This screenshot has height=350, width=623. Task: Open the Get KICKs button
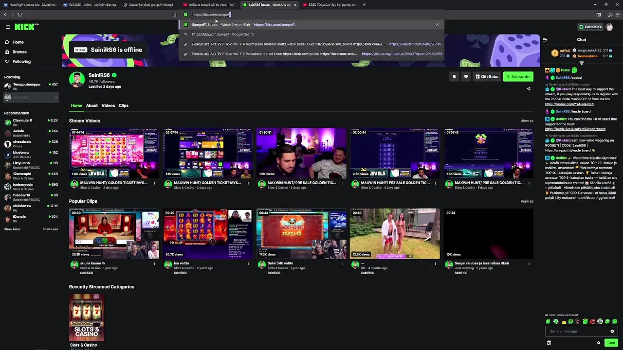pos(590,27)
